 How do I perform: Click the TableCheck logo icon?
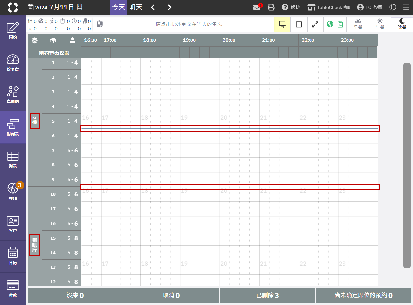13,7
